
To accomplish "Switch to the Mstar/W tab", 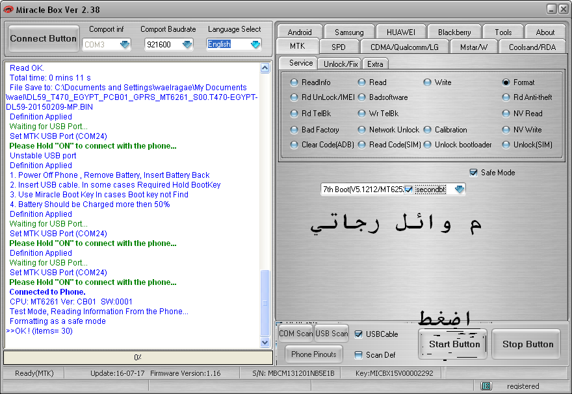I will pyautogui.click(x=473, y=47).
